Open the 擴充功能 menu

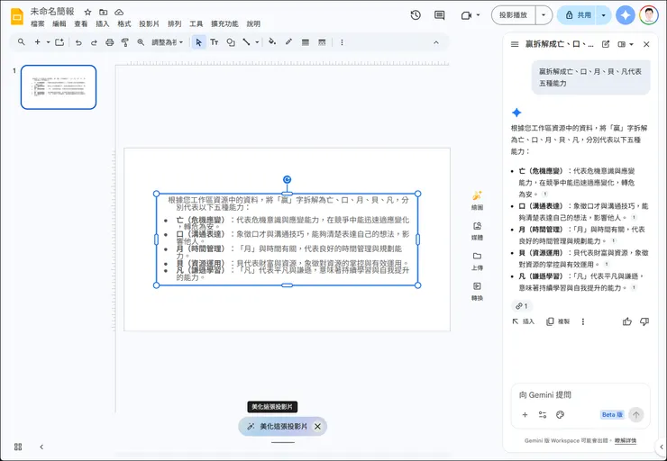(x=224, y=24)
